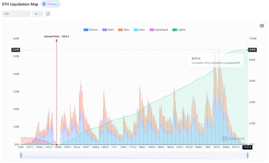Viewport: 269px width, 163px height.
Task: Grab the right handle of range slider
Action: 248,156
